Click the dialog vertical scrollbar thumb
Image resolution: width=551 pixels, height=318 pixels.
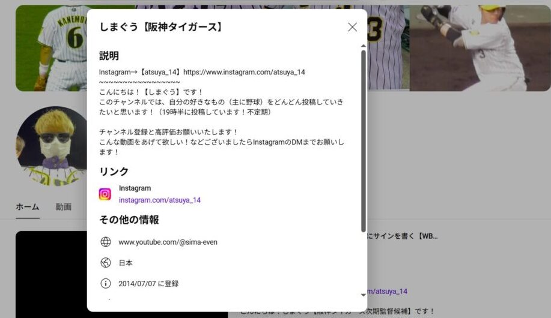pyautogui.click(x=364, y=141)
